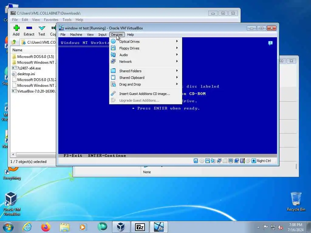This screenshot has width=311, height=233.
Task: Open the VirtualBox Machine menu
Action: tap(76, 35)
